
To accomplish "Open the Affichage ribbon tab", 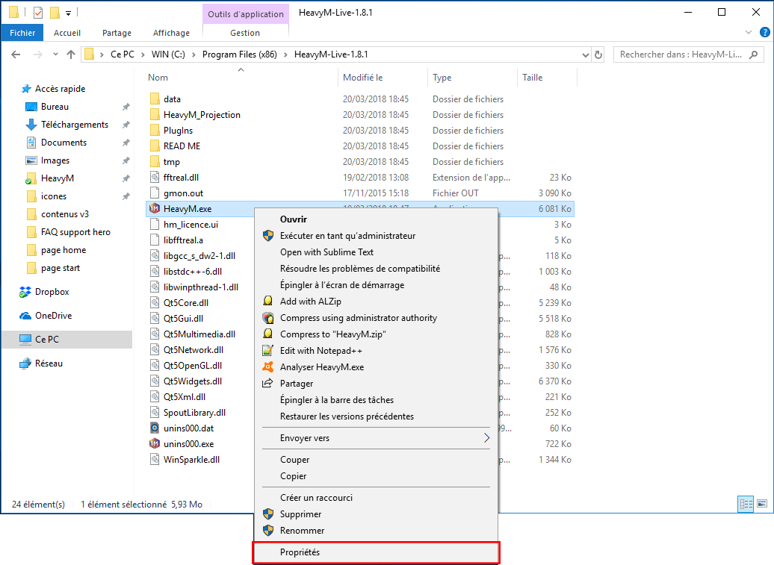I will pos(171,33).
